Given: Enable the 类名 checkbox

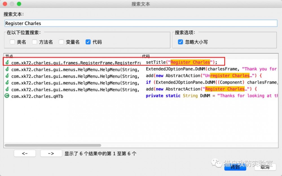Looking at the screenshot, I should [12, 42].
